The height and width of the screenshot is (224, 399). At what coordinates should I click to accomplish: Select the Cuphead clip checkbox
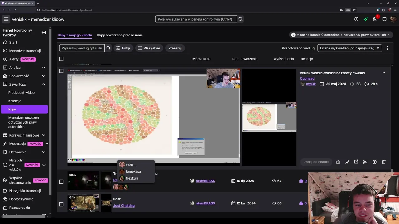coord(61,71)
